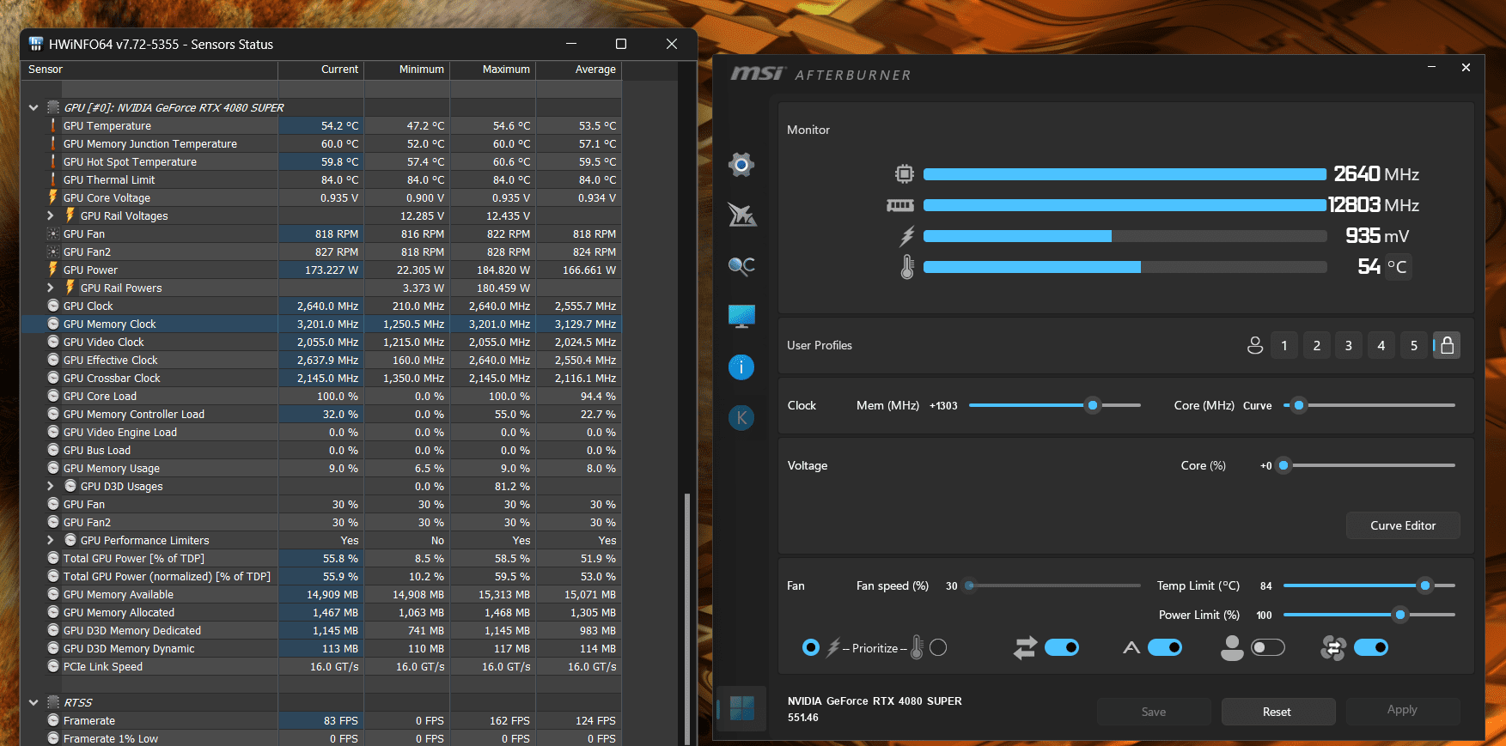Viewport: 1506px width, 746px height.
Task: Expand GPU Performance Limiters row
Action: point(50,540)
